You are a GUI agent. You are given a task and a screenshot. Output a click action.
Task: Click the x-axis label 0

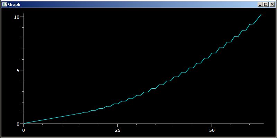(x=24, y=130)
